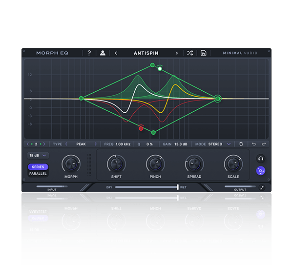Image resolution: width=293 pixels, height=265 pixels.
Task: Delete band with the trash icon
Action: 241,144
